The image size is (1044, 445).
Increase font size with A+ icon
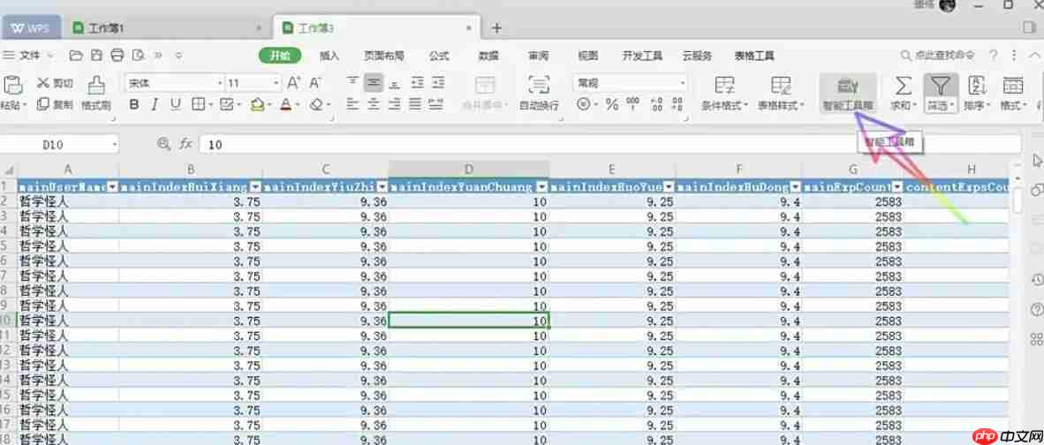click(x=293, y=82)
